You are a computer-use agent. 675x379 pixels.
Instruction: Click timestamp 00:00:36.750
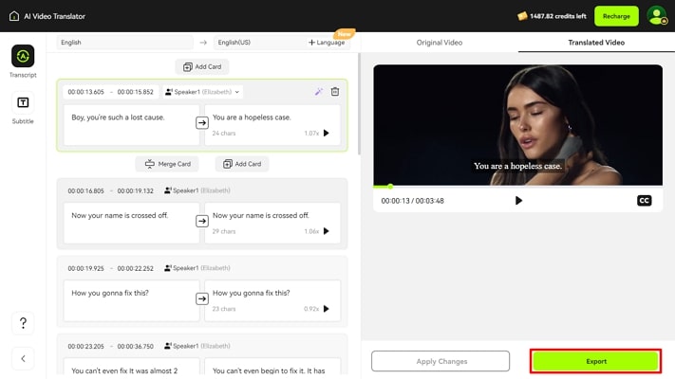pyautogui.click(x=135, y=347)
